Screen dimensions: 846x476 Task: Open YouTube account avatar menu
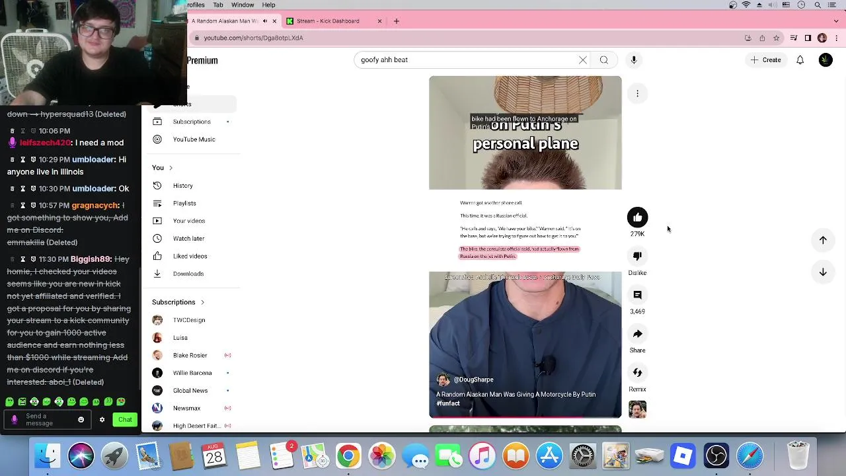(x=826, y=60)
